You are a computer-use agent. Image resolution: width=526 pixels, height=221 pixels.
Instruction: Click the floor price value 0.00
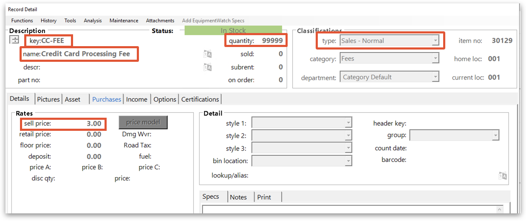pyautogui.click(x=94, y=145)
